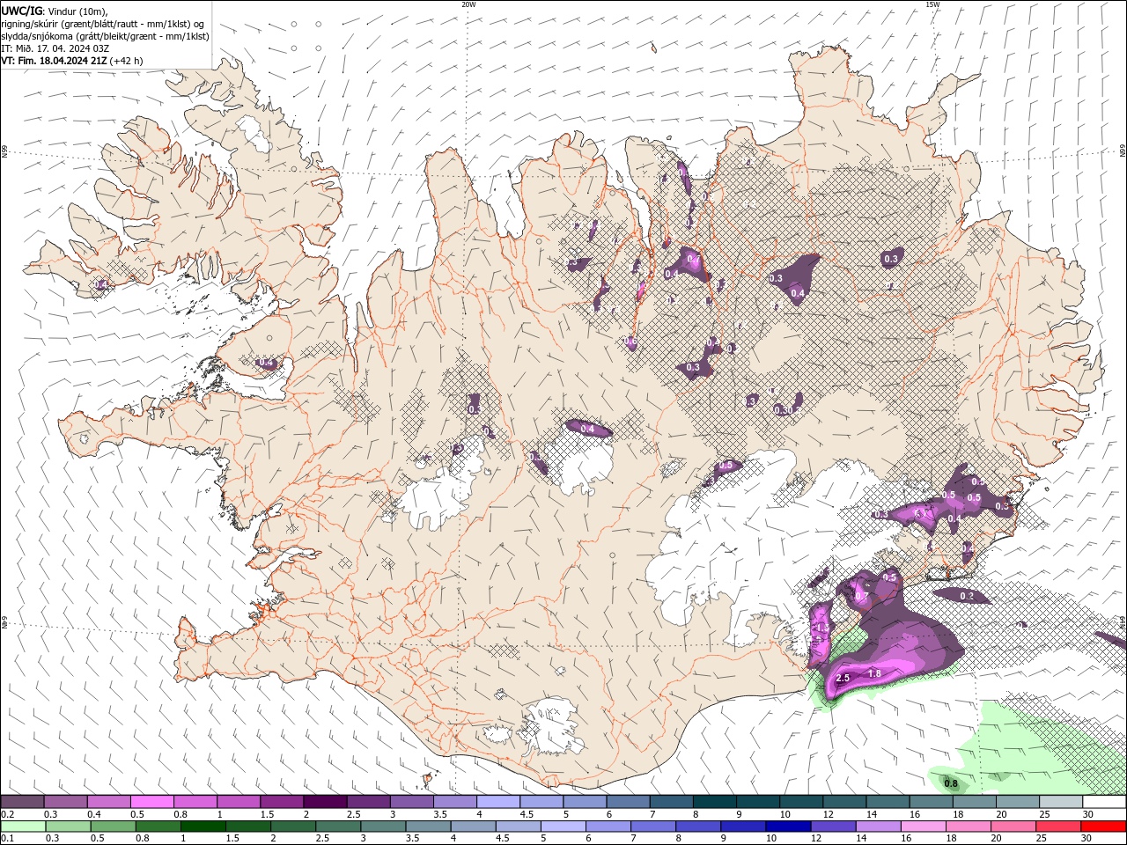Click the '30' label in the lower legend row
The image size is (1127, 845).
(1086, 839)
